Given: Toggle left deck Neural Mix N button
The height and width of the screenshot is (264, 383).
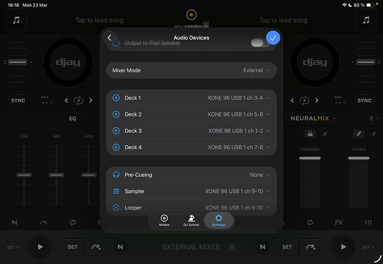Looking at the screenshot, I should coord(120,247).
